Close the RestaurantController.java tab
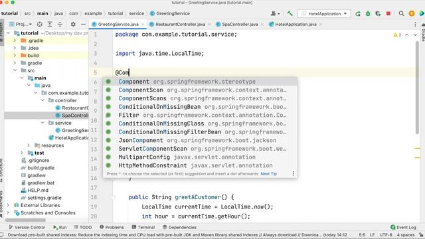Image resolution: width=425 pixels, height=239 pixels. pos(209,25)
